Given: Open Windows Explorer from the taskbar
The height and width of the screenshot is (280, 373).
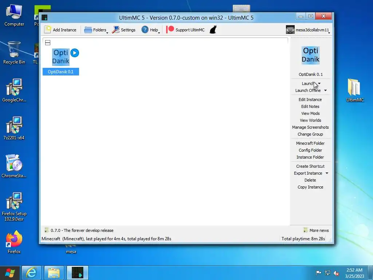Looking at the screenshot, I should pyautogui.click(x=54, y=273).
